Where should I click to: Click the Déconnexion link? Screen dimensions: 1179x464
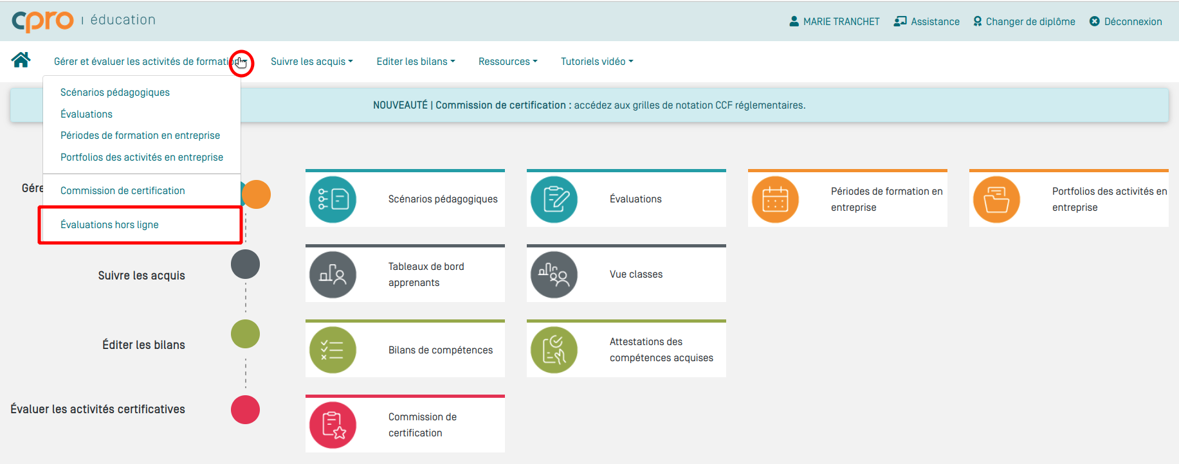pos(1126,22)
